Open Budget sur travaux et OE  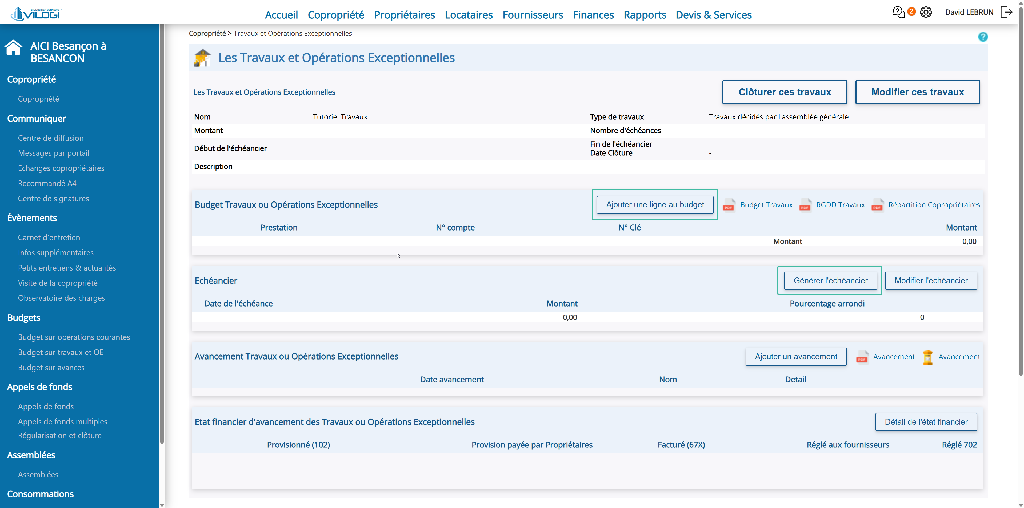(61, 352)
